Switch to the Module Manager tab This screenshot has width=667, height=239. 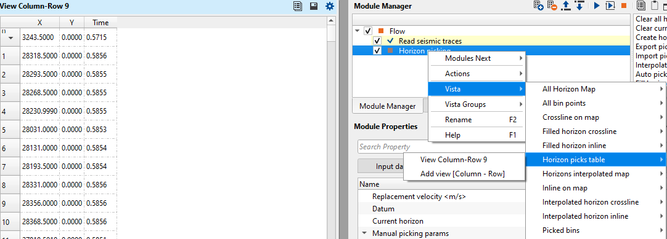coord(387,106)
